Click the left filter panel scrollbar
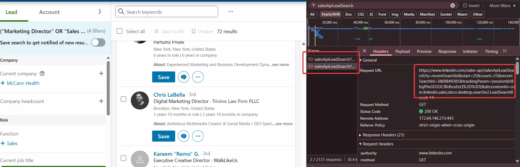The image size is (520, 167). click(108, 88)
